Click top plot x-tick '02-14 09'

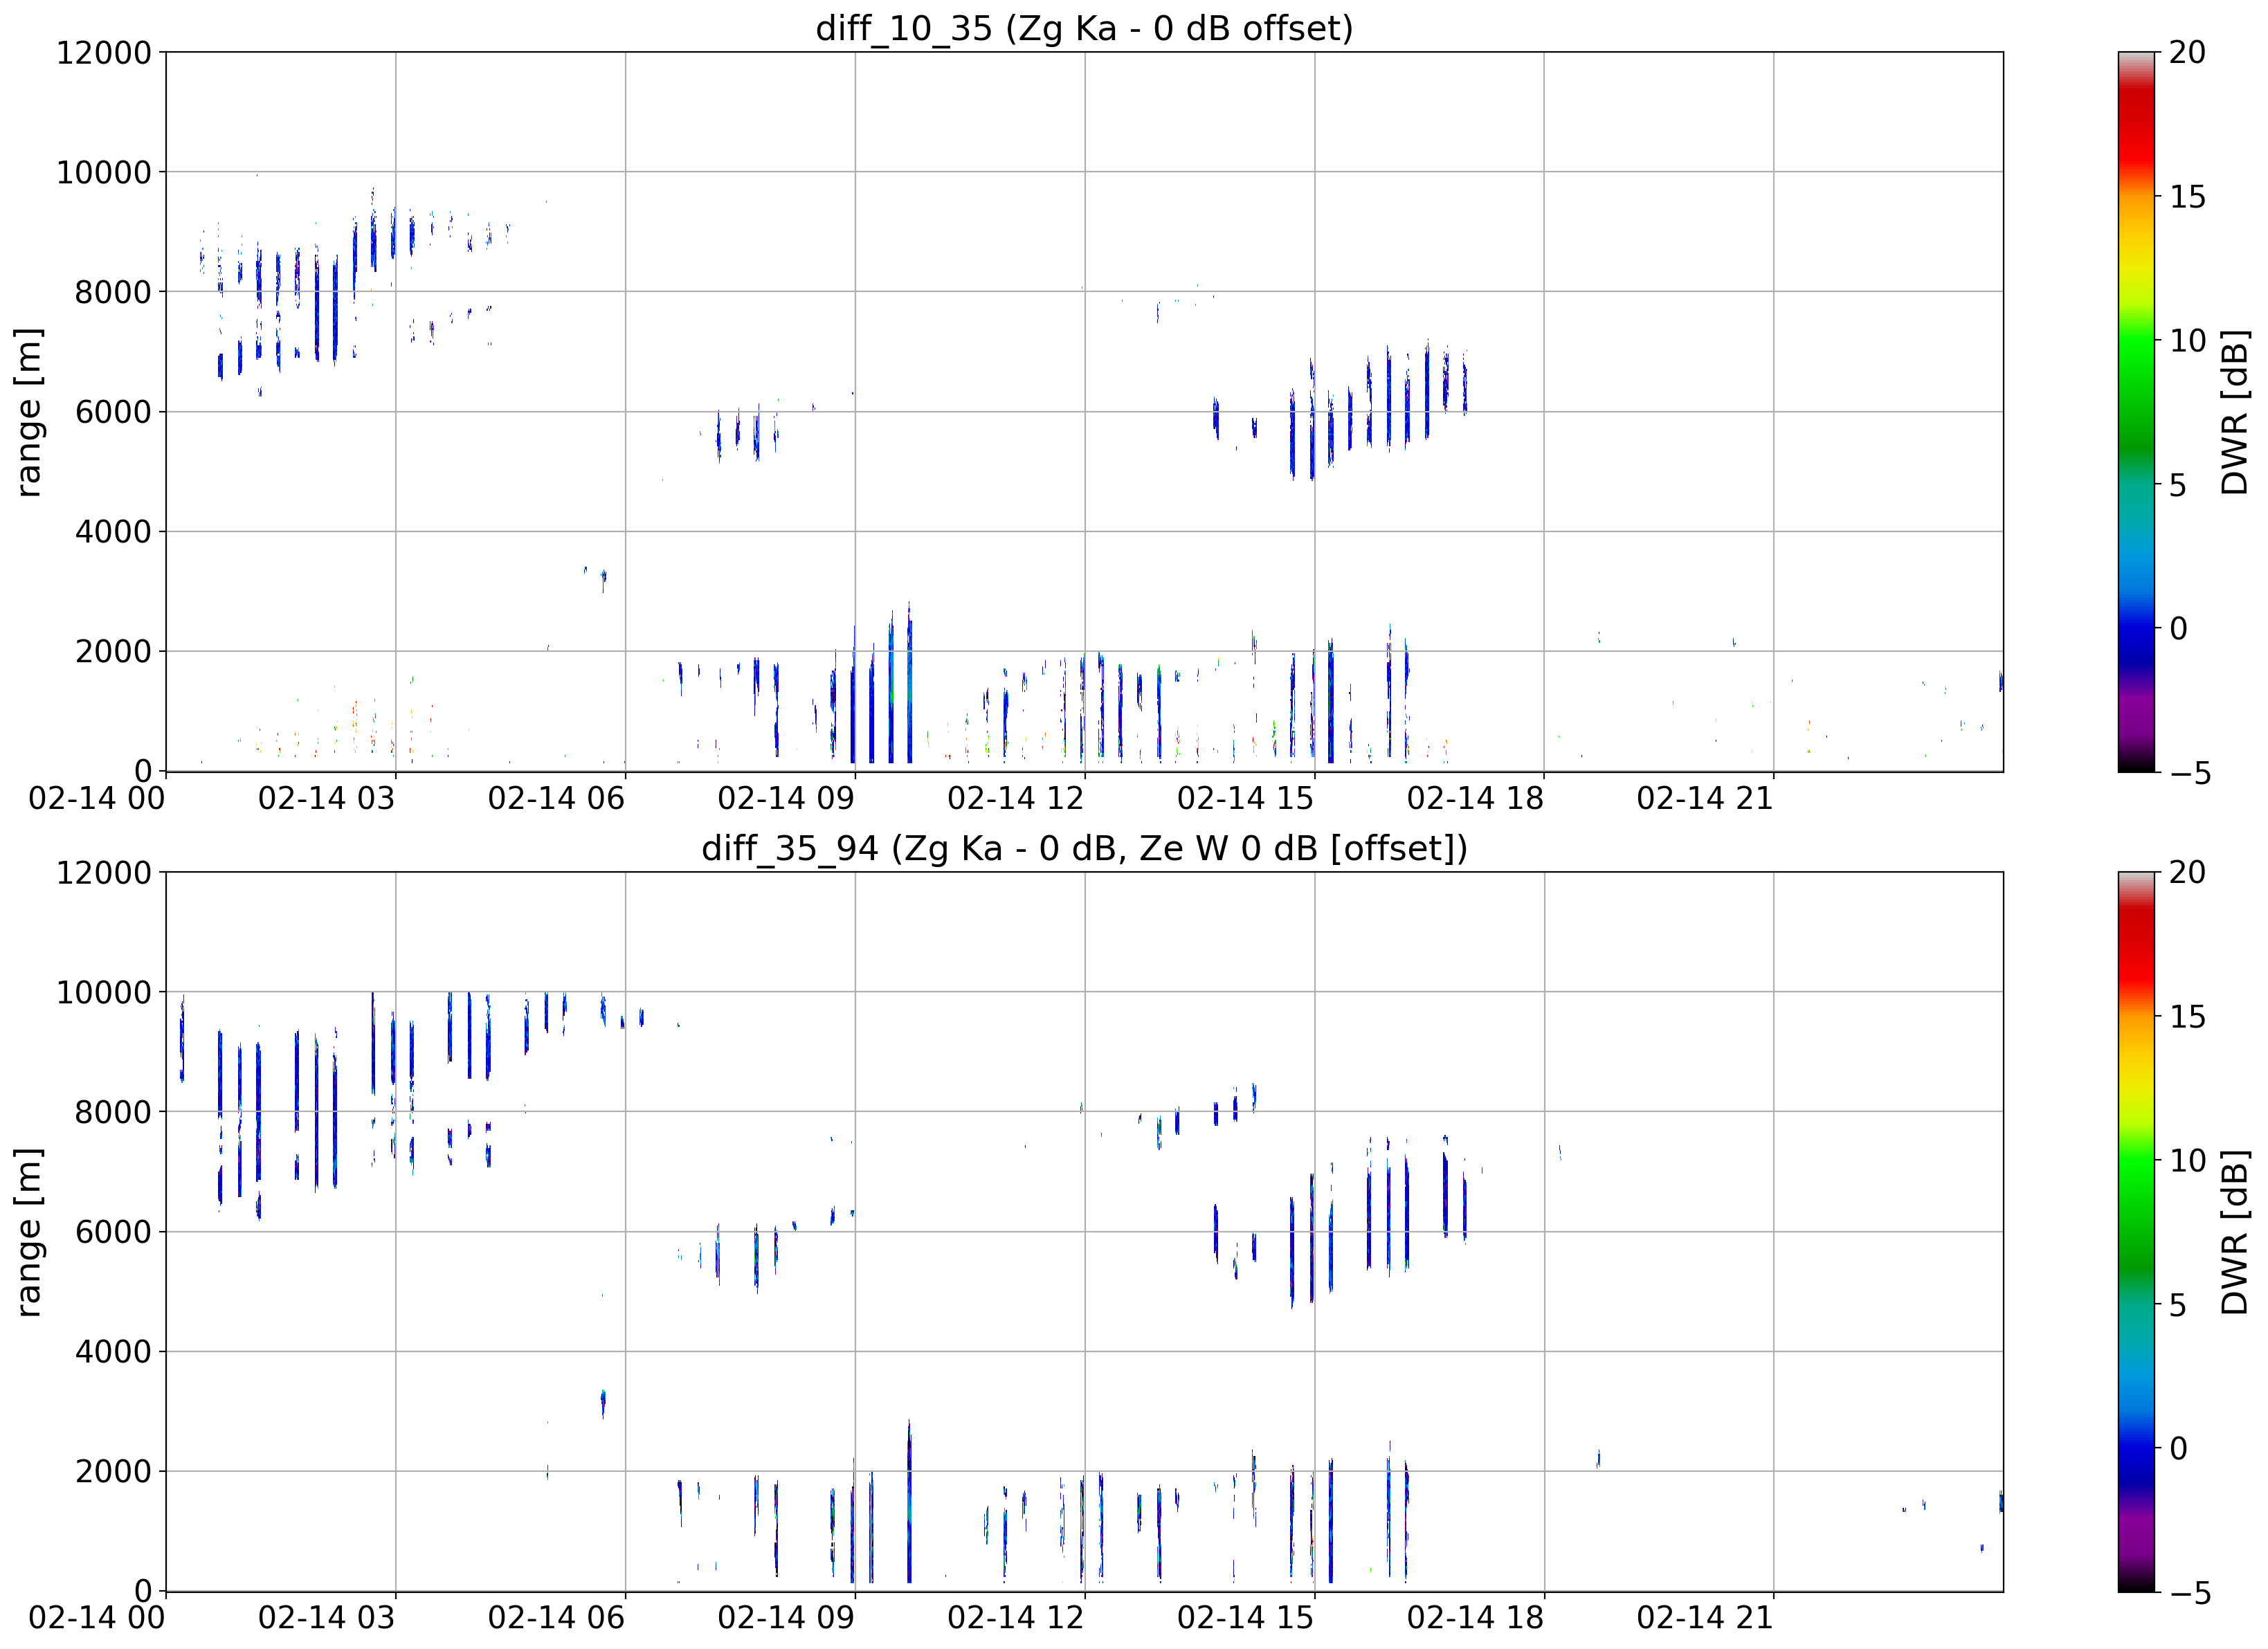786,798
